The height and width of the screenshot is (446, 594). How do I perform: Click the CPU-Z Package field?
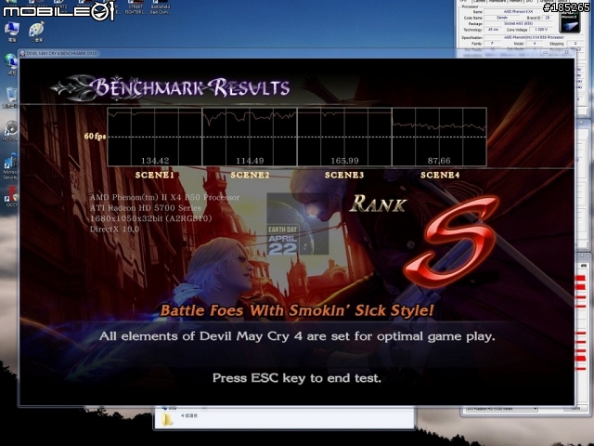tap(518, 23)
